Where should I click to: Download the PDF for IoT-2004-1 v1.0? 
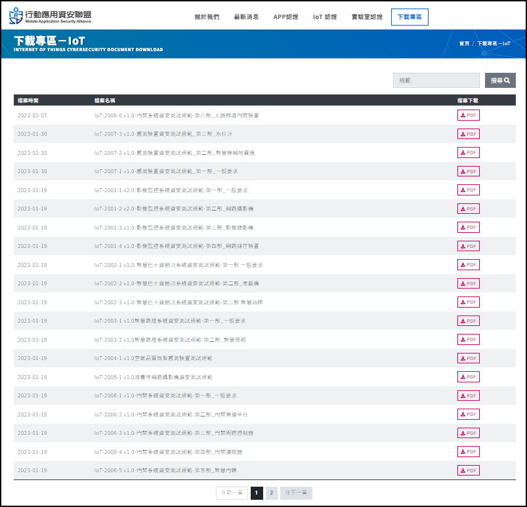[x=468, y=358]
